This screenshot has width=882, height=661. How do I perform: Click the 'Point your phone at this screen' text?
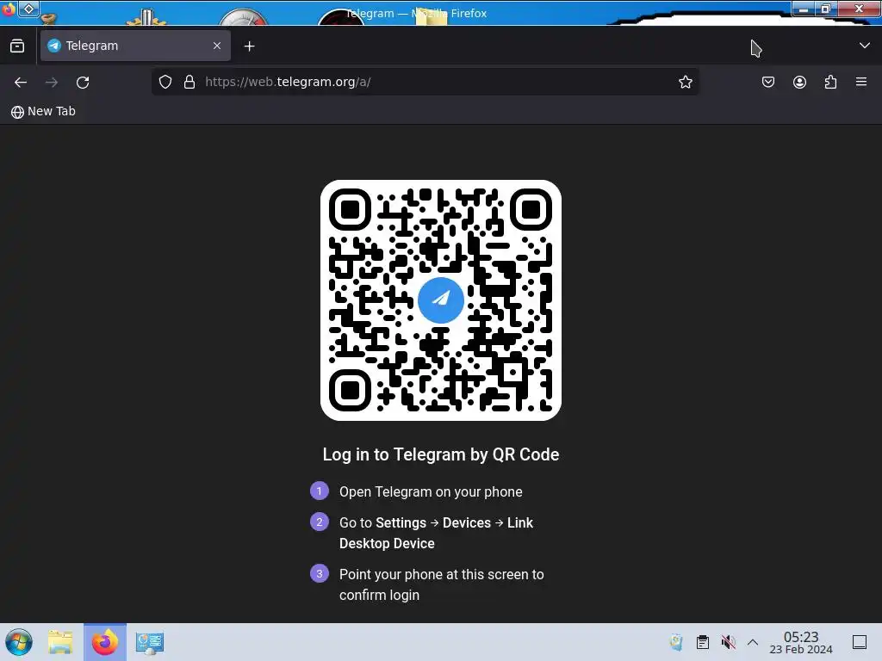442,584
